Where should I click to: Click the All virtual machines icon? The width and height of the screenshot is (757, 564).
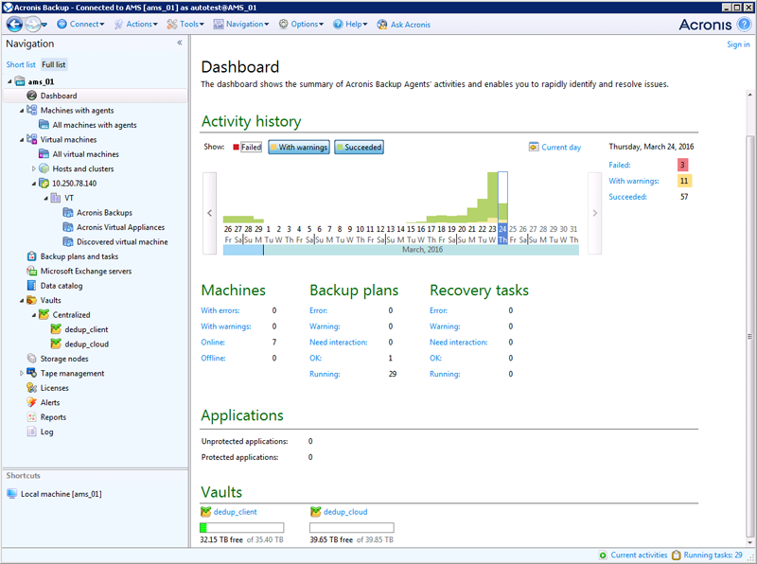click(44, 154)
